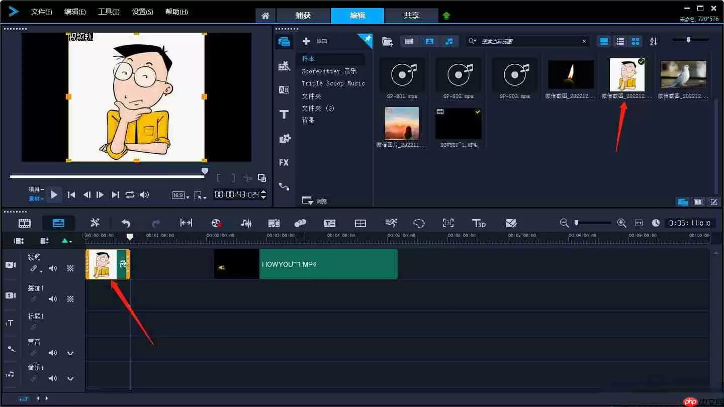The height and width of the screenshot is (407, 724).
Task: Click the Import media files folder icon
Action: pyautogui.click(x=387, y=42)
